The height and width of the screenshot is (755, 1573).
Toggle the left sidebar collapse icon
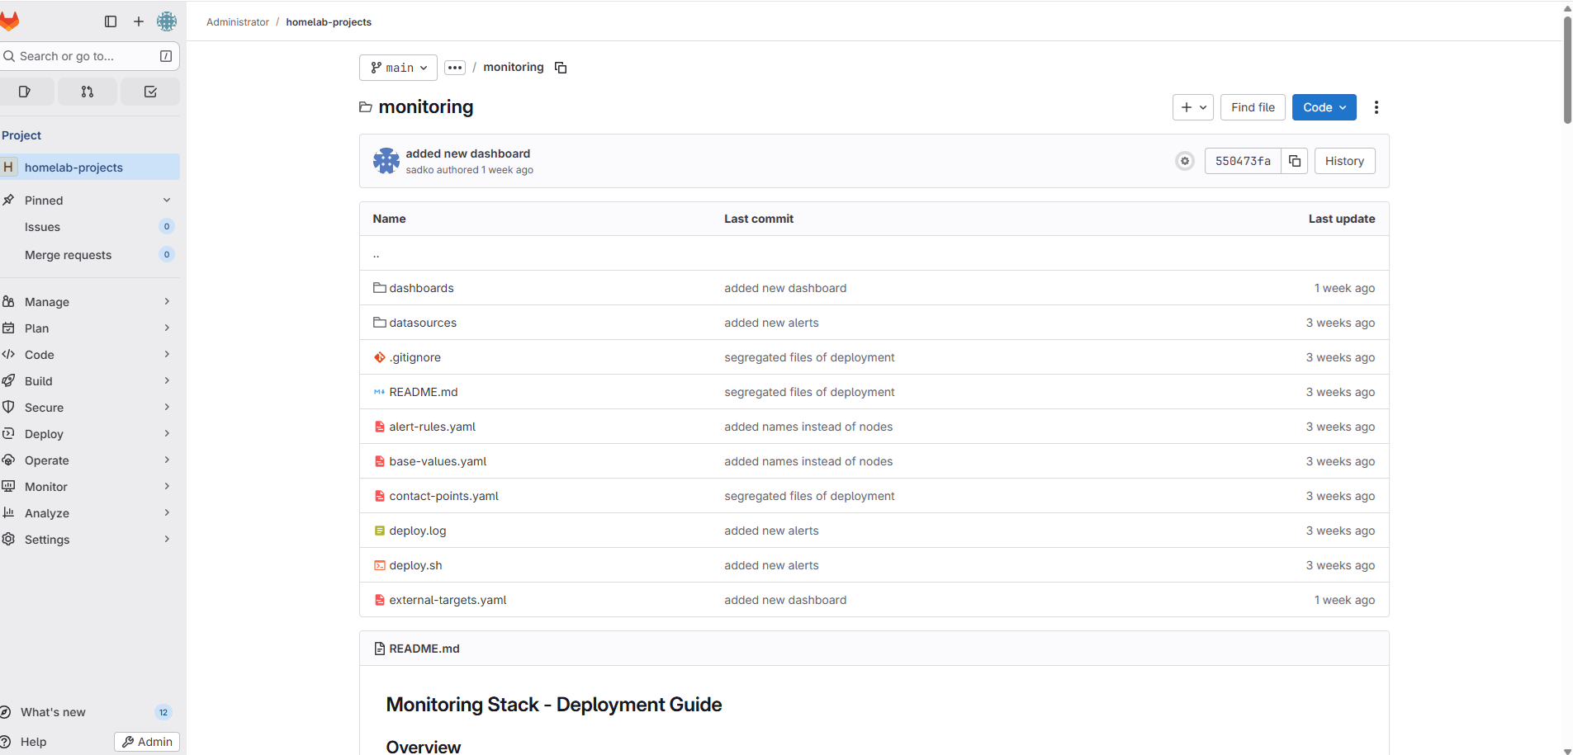pyautogui.click(x=110, y=21)
